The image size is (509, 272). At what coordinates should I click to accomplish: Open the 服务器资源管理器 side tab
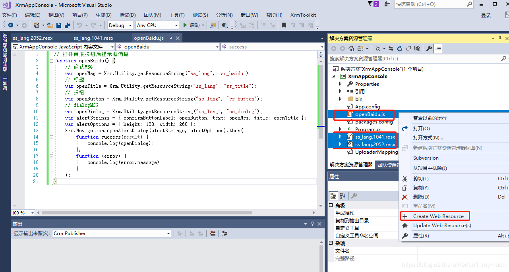(x=5, y=52)
